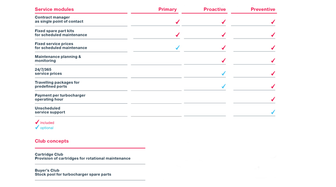Click Preventive checkmark for Fixed spare part kits
Screen dimensions: 336x187
click(273, 35)
